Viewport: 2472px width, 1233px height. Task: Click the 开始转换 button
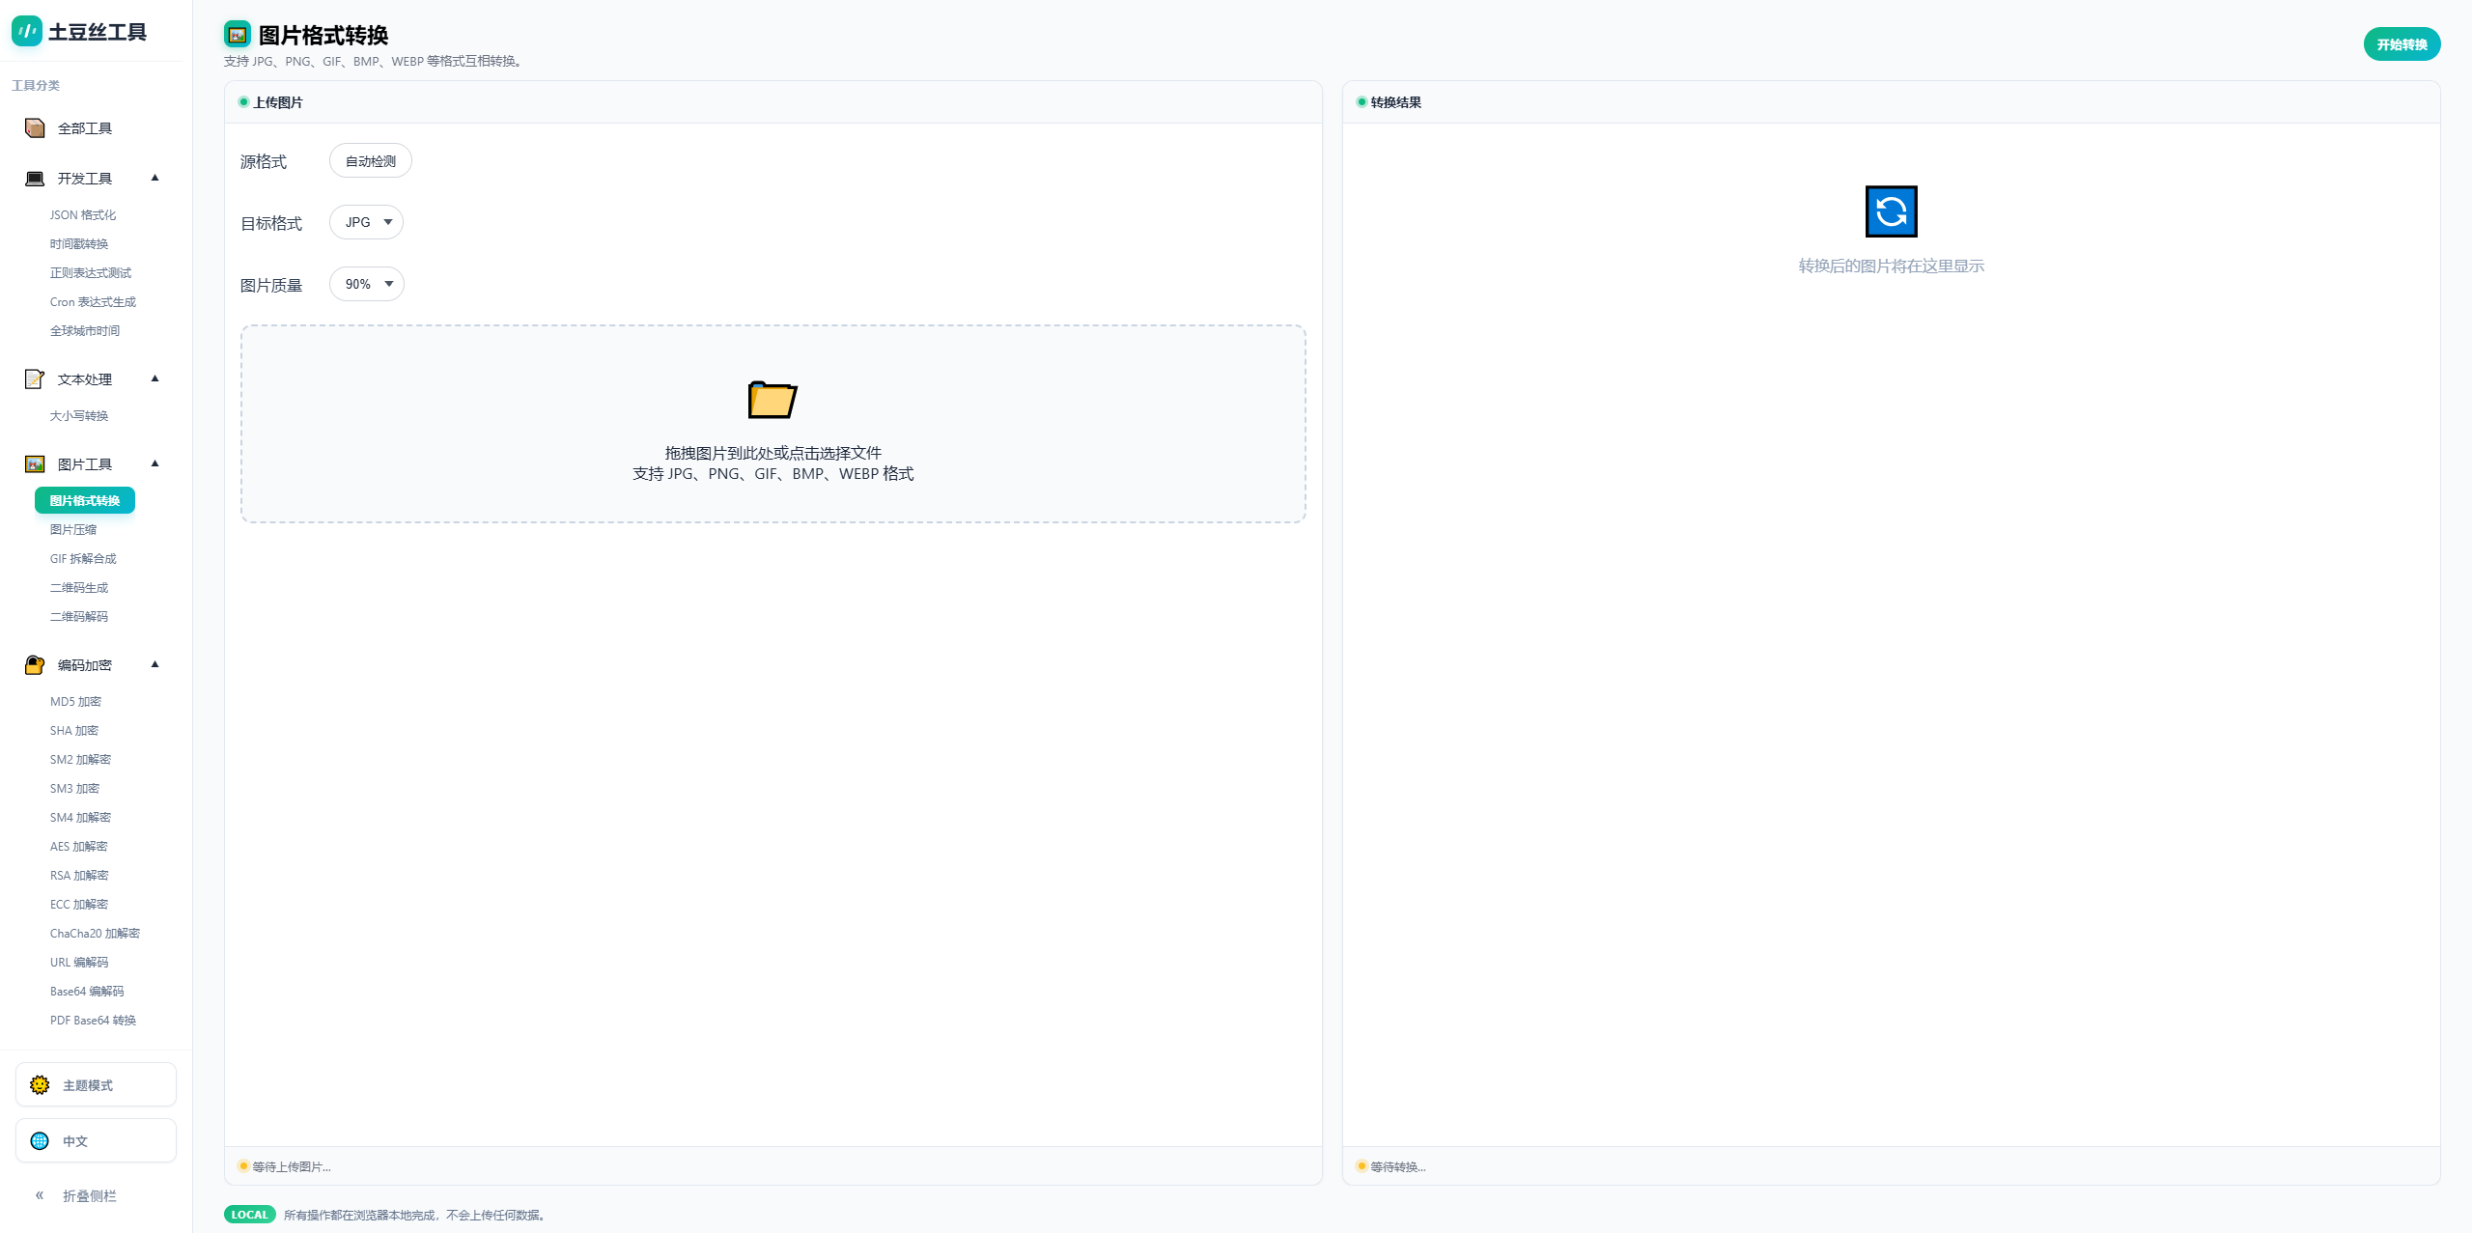[x=2402, y=44]
